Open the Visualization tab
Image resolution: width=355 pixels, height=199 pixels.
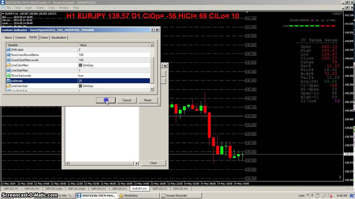click(x=59, y=38)
